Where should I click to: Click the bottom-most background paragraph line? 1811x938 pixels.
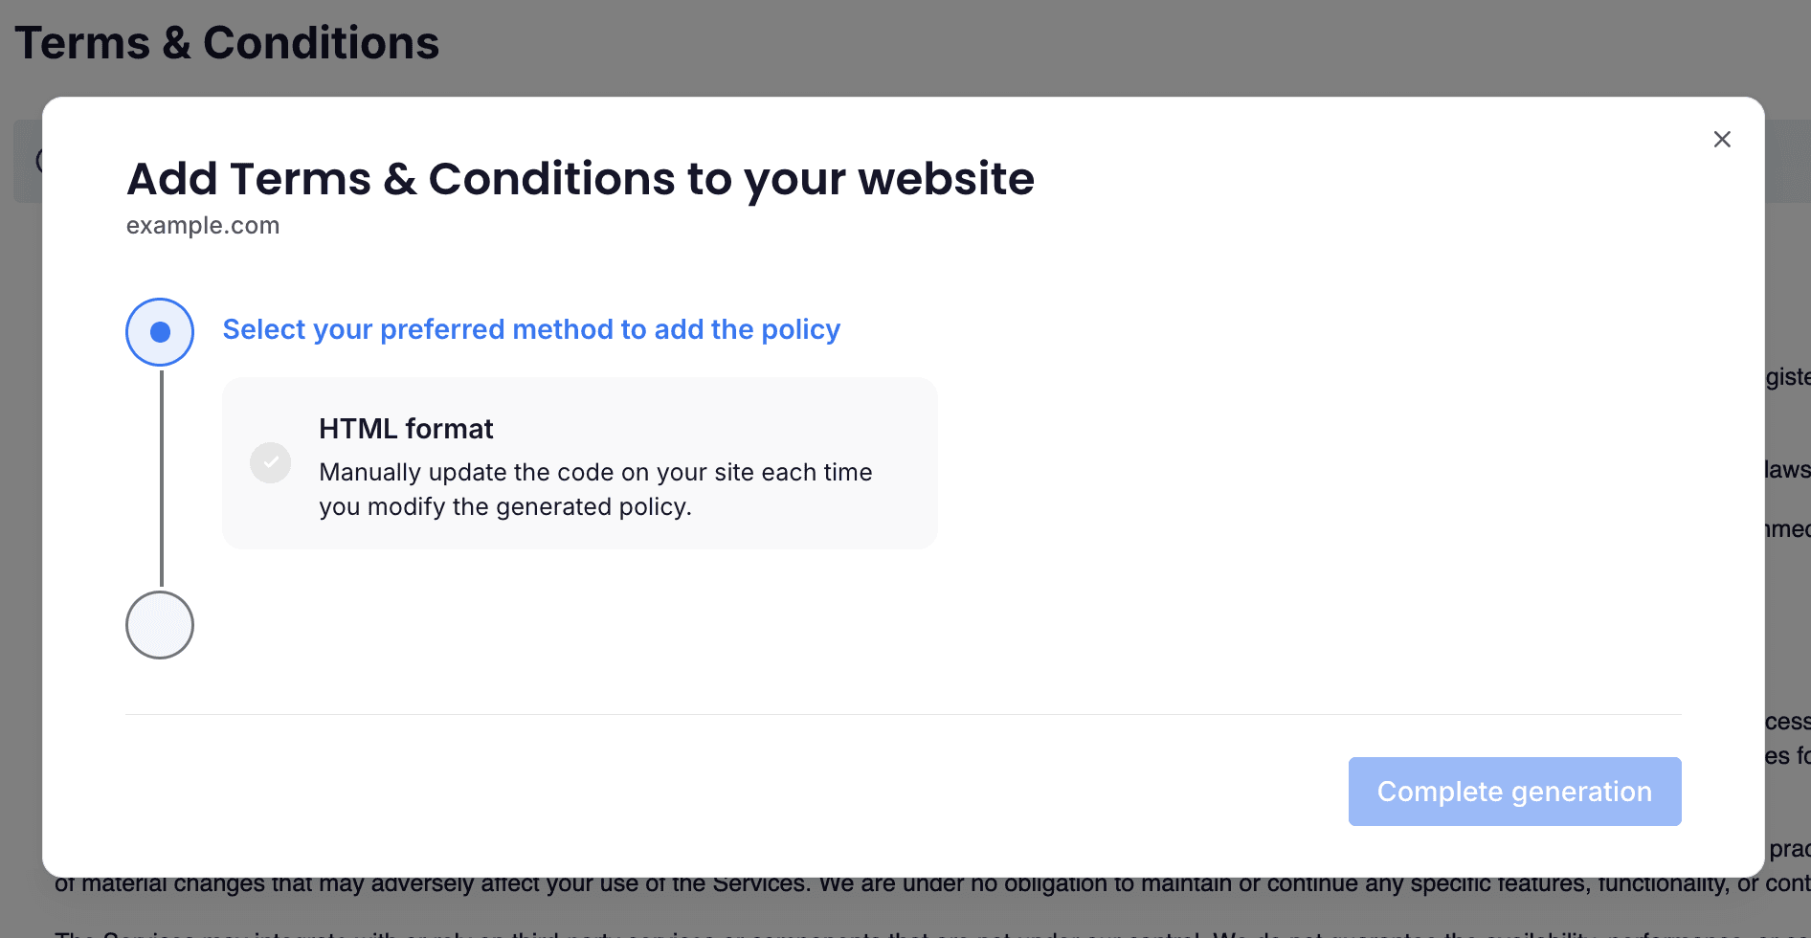tap(931, 933)
